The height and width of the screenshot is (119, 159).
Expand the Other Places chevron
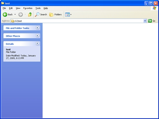(37, 36)
